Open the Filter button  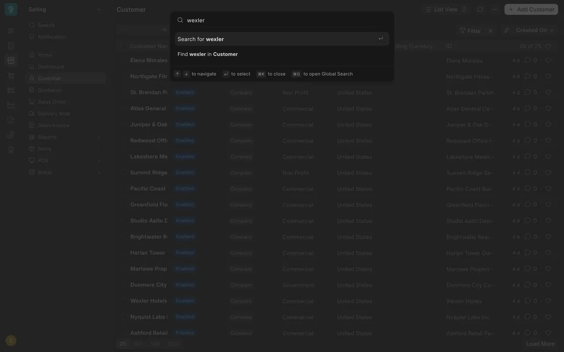point(470,31)
